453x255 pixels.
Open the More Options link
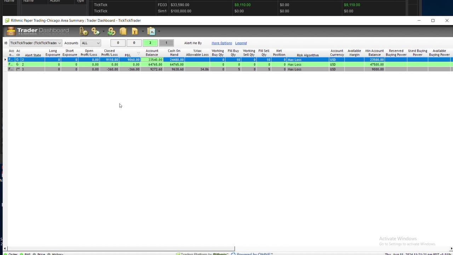pos(222,43)
